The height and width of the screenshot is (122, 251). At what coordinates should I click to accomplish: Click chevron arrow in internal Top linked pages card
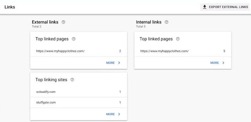223,63
